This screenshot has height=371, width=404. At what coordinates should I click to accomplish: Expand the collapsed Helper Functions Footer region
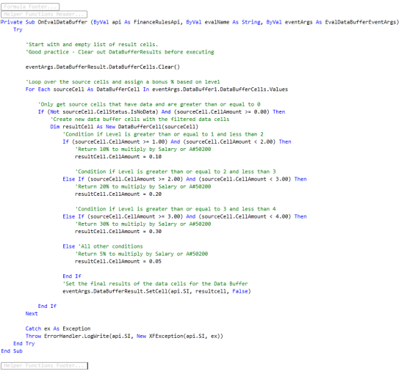(44, 366)
